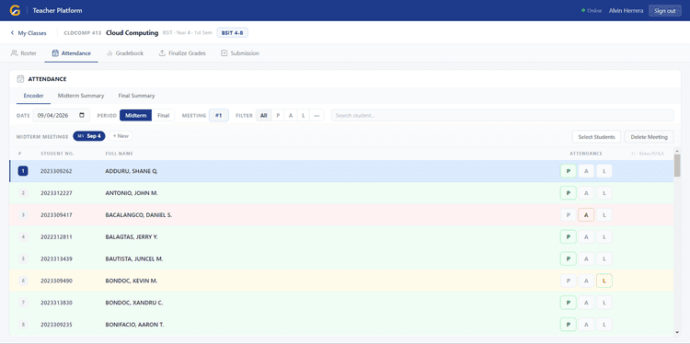Click the BSIT 4-B section badge

coord(233,33)
